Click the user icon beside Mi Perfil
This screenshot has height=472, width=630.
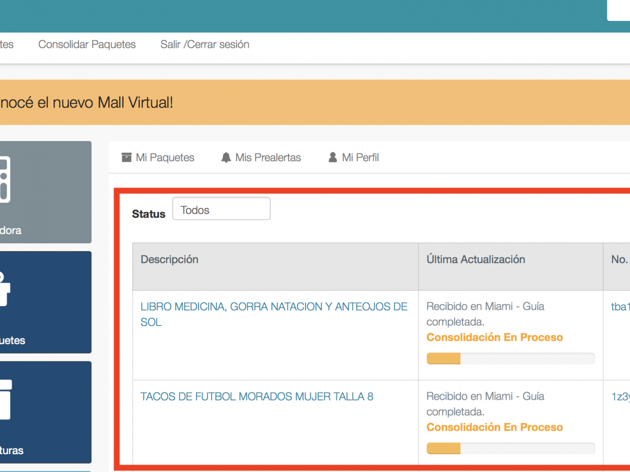click(x=333, y=157)
